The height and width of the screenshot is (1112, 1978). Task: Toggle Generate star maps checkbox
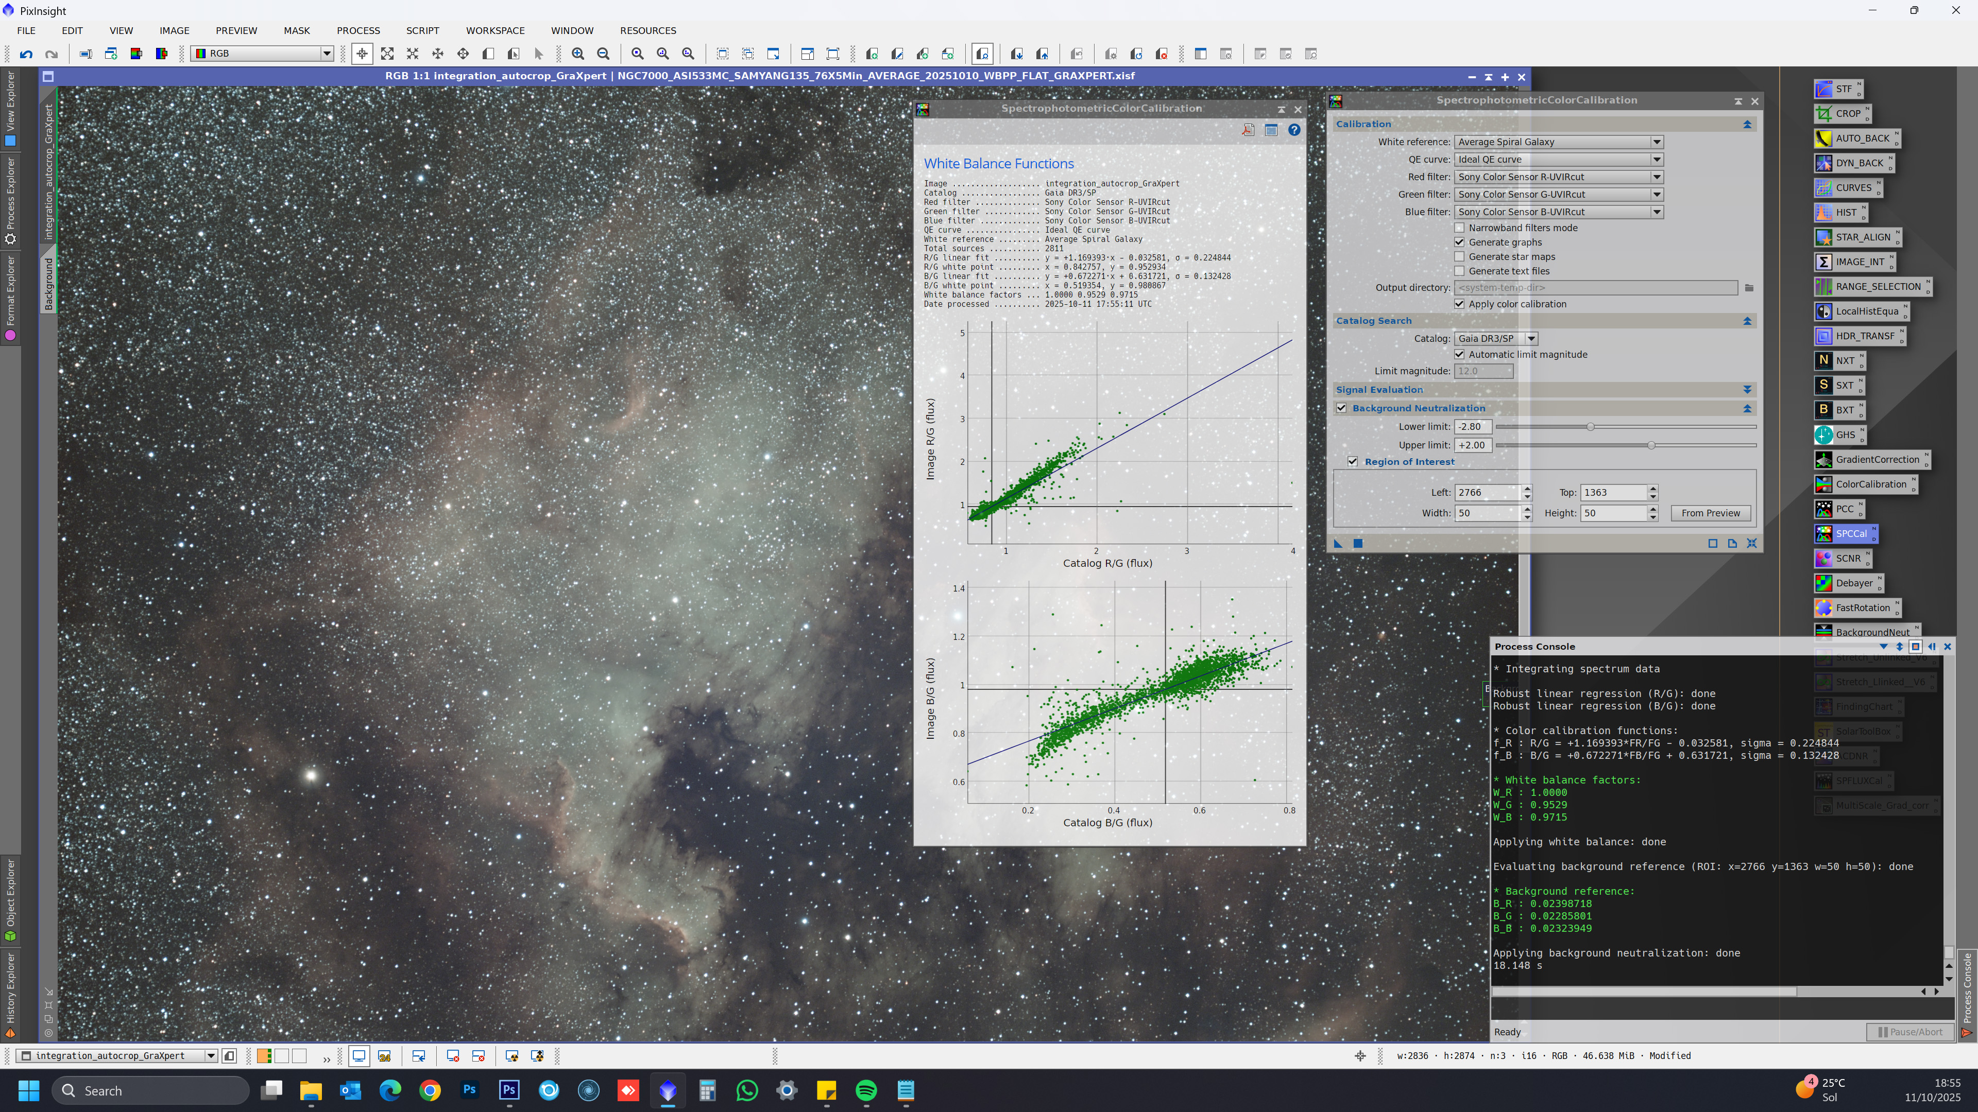click(x=1460, y=256)
